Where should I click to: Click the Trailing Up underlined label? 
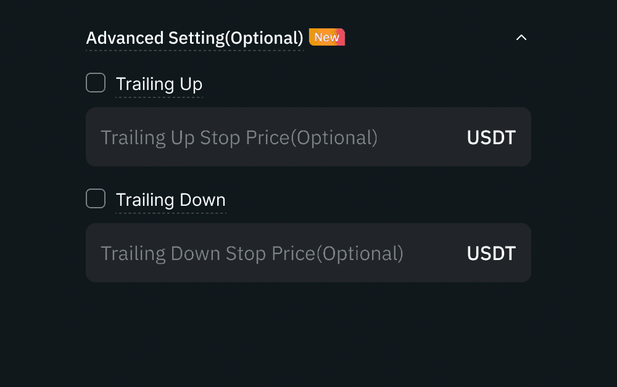(159, 84)
